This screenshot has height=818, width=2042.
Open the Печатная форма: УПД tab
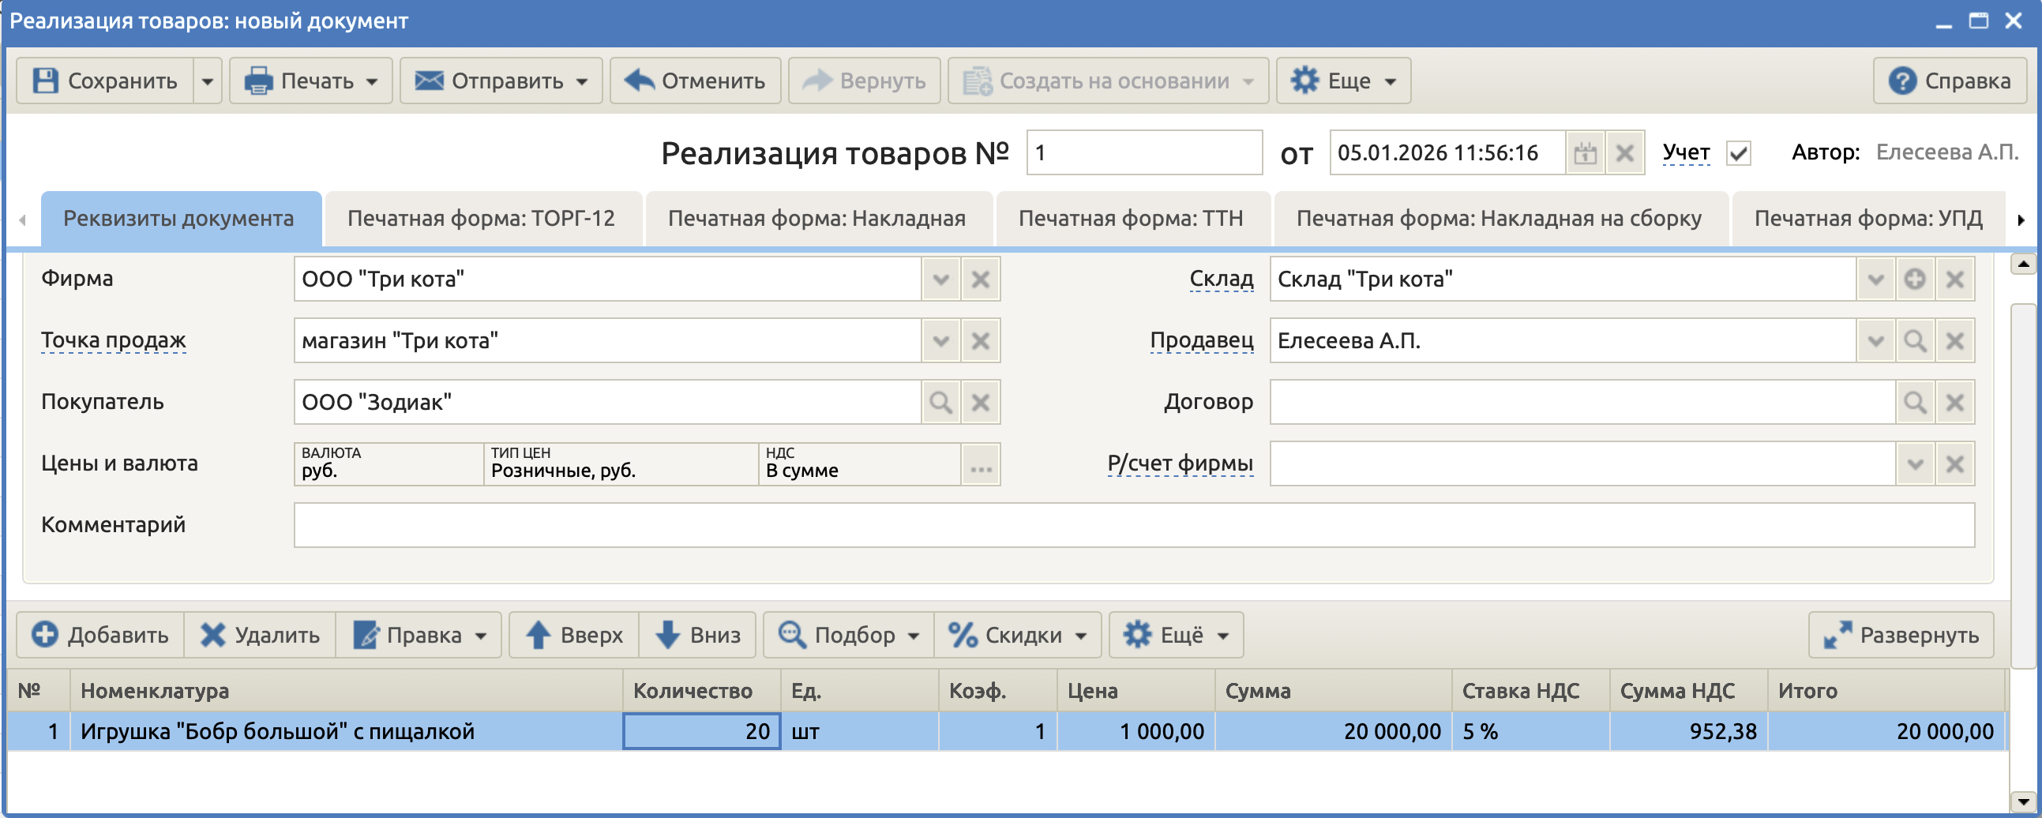(1867, 219)
